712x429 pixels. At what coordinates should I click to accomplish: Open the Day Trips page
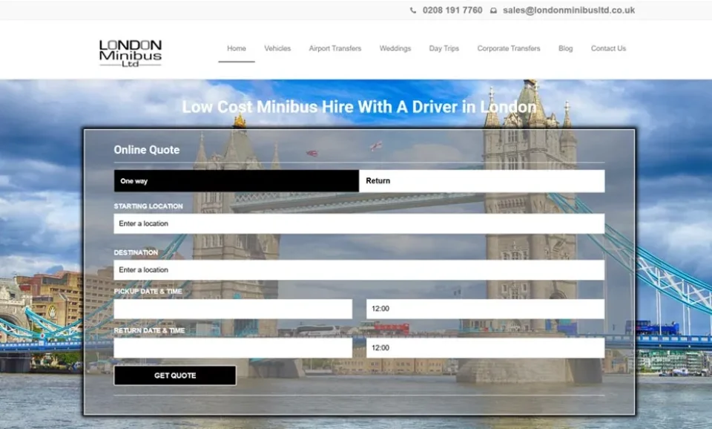(444, 48)
